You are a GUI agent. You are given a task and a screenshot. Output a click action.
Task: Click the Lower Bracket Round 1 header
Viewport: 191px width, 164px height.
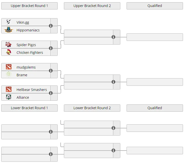pyautogui.click(x=29, y=108)
